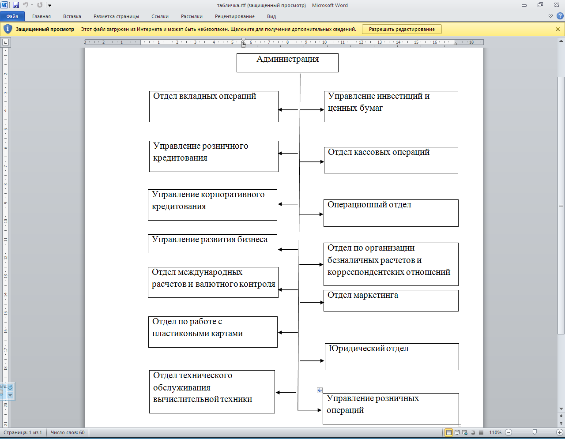
Task: Expand the ribbon with the chevron
Action: coord(550,16)
